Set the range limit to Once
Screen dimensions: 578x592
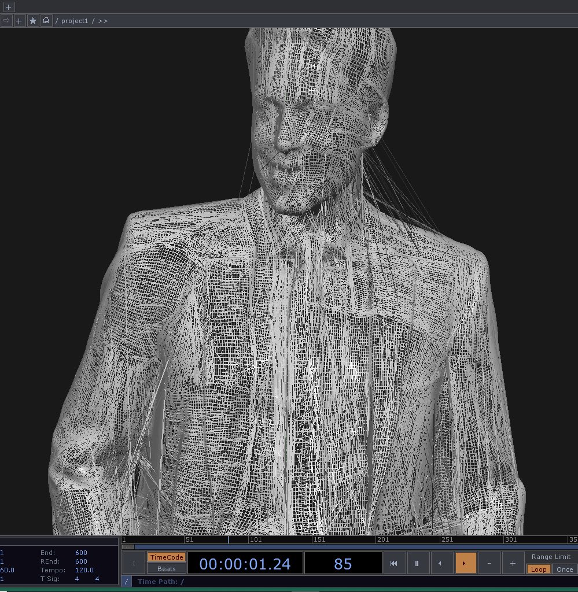coord(564,569)
